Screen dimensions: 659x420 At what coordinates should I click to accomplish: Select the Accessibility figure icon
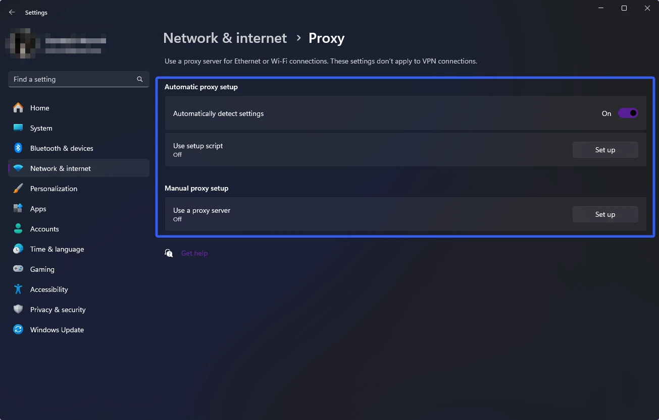click(18, 289)
